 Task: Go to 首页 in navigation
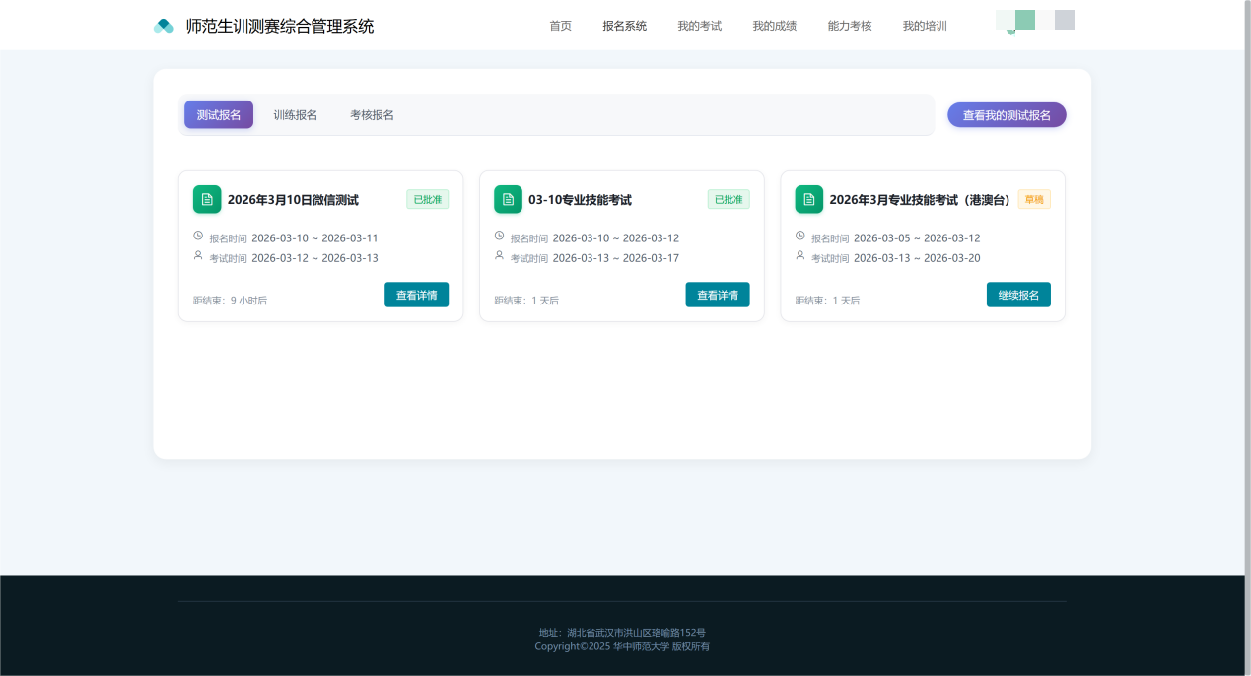560,26
